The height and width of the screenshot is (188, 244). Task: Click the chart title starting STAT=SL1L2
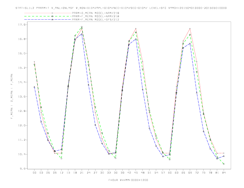click(121, 8)
